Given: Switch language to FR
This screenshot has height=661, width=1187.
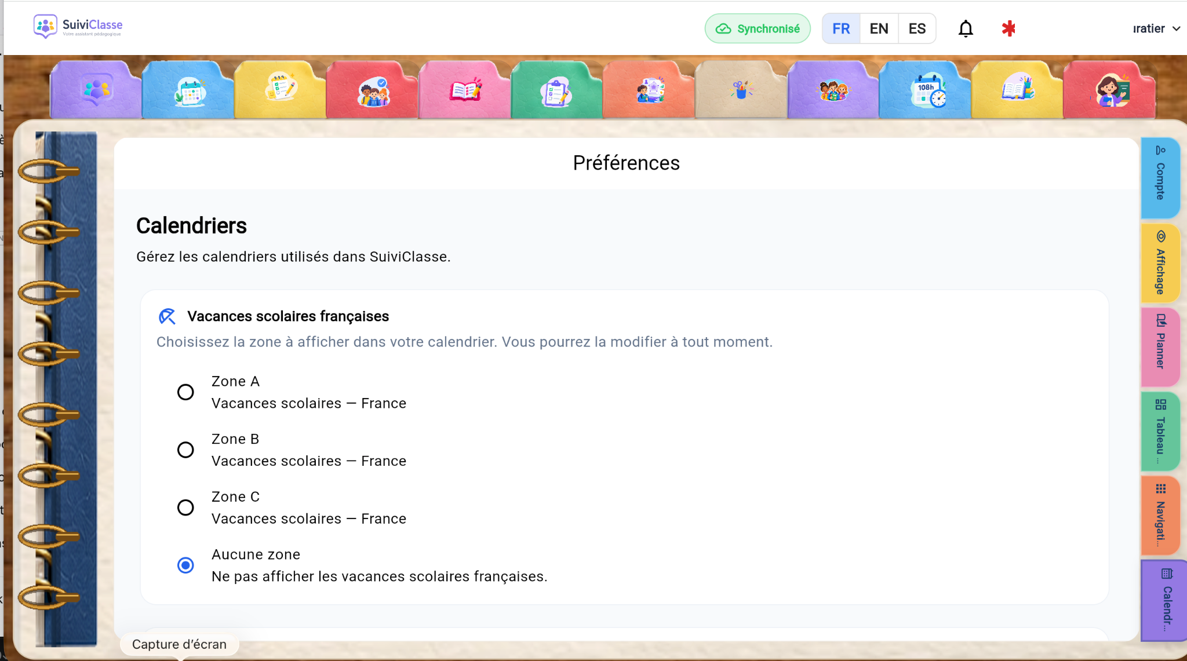Looking at the screenshot, I should 841,28.
